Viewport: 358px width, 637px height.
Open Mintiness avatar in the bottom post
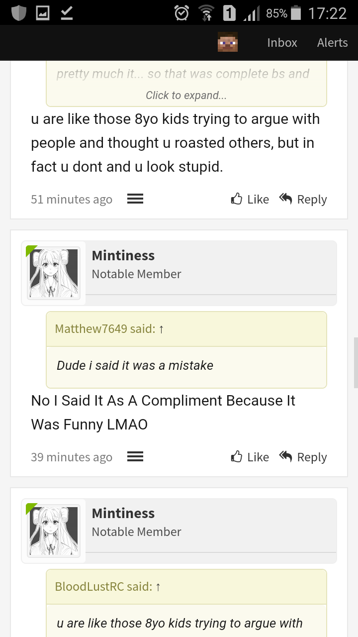tap(53, 531)
